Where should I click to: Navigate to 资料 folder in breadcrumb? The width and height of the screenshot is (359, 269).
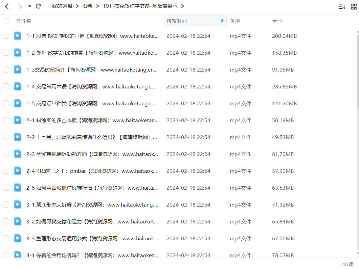[x=87, y=6]
